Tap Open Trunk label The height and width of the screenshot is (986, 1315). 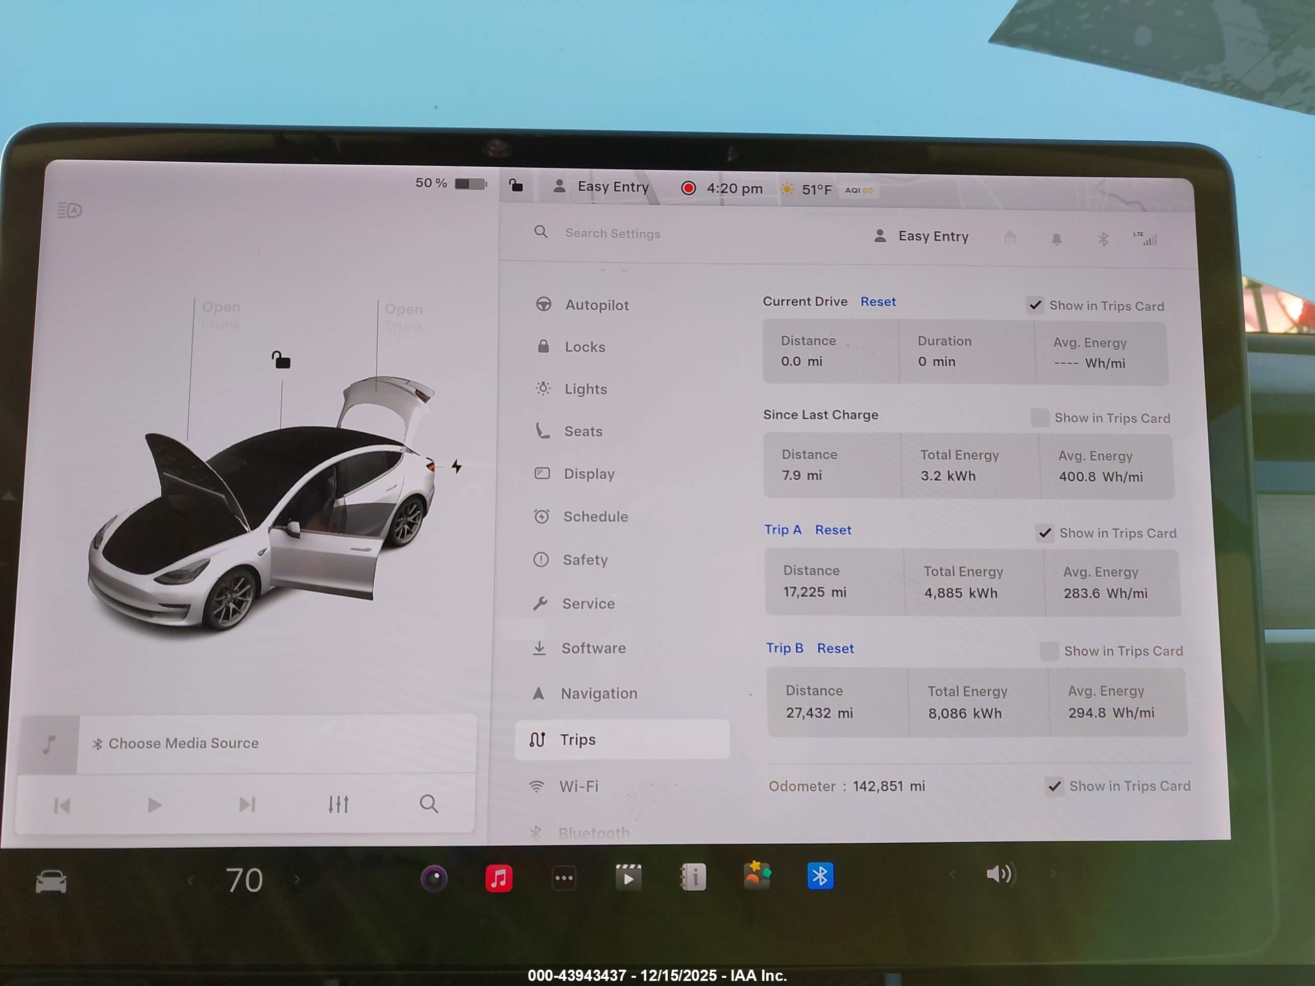pyautogui.click(x=404, y=317)
